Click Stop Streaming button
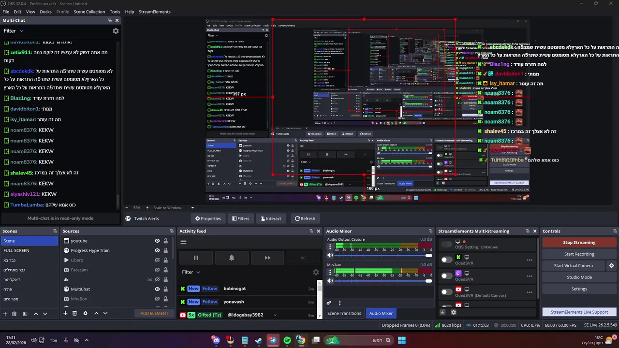The height and width of the screenshot is (348, 619). [579, 243]
